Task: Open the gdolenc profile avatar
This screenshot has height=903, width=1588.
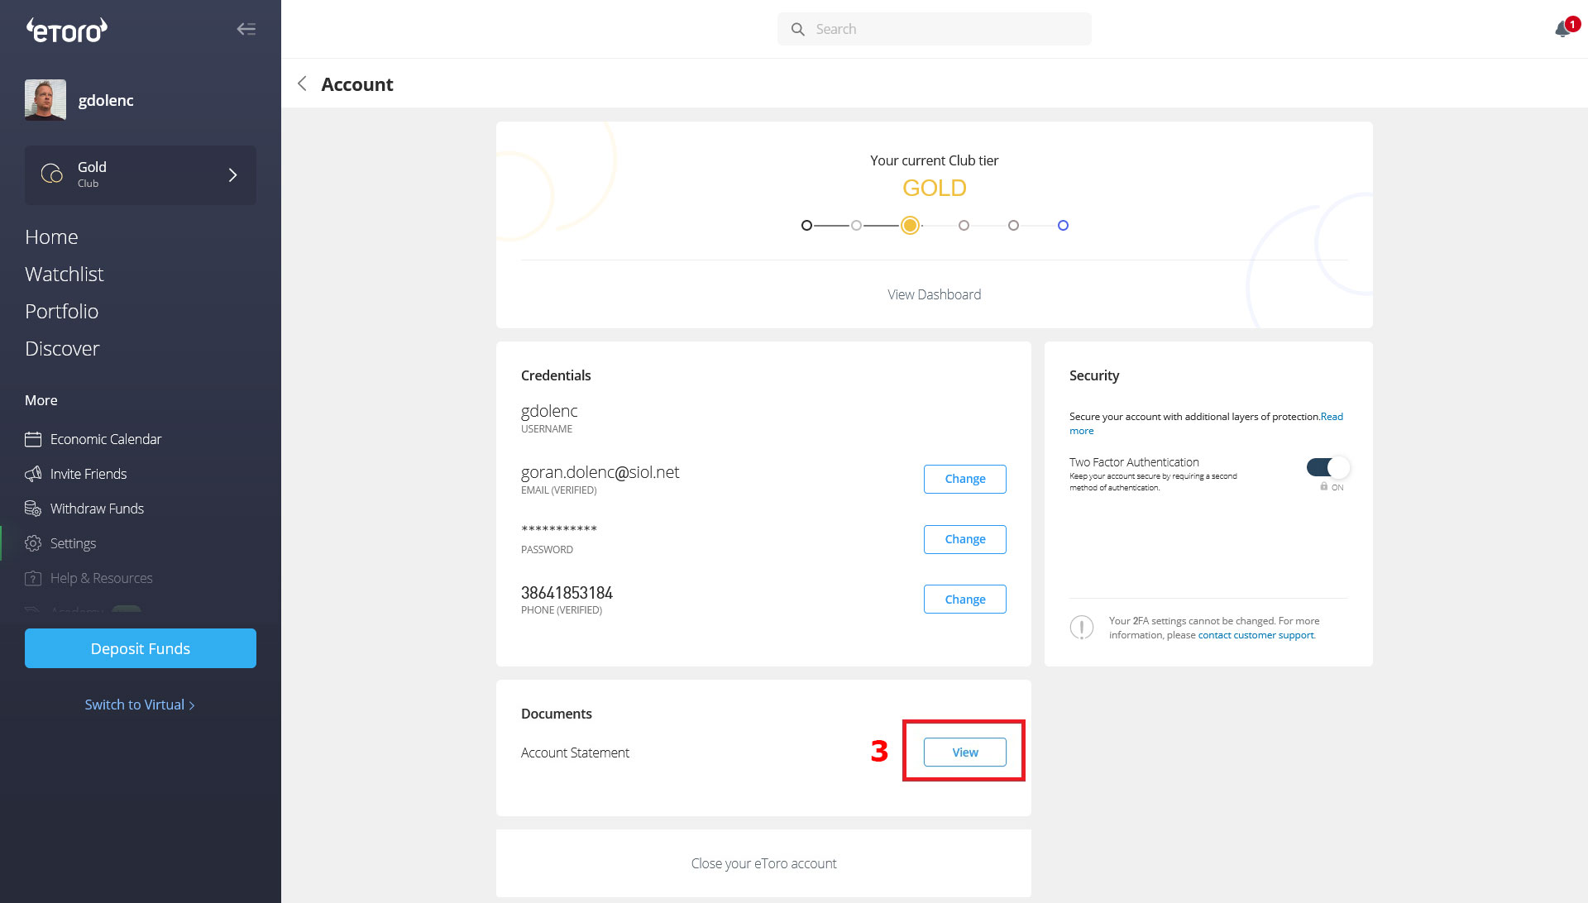Action: (45, 100)
